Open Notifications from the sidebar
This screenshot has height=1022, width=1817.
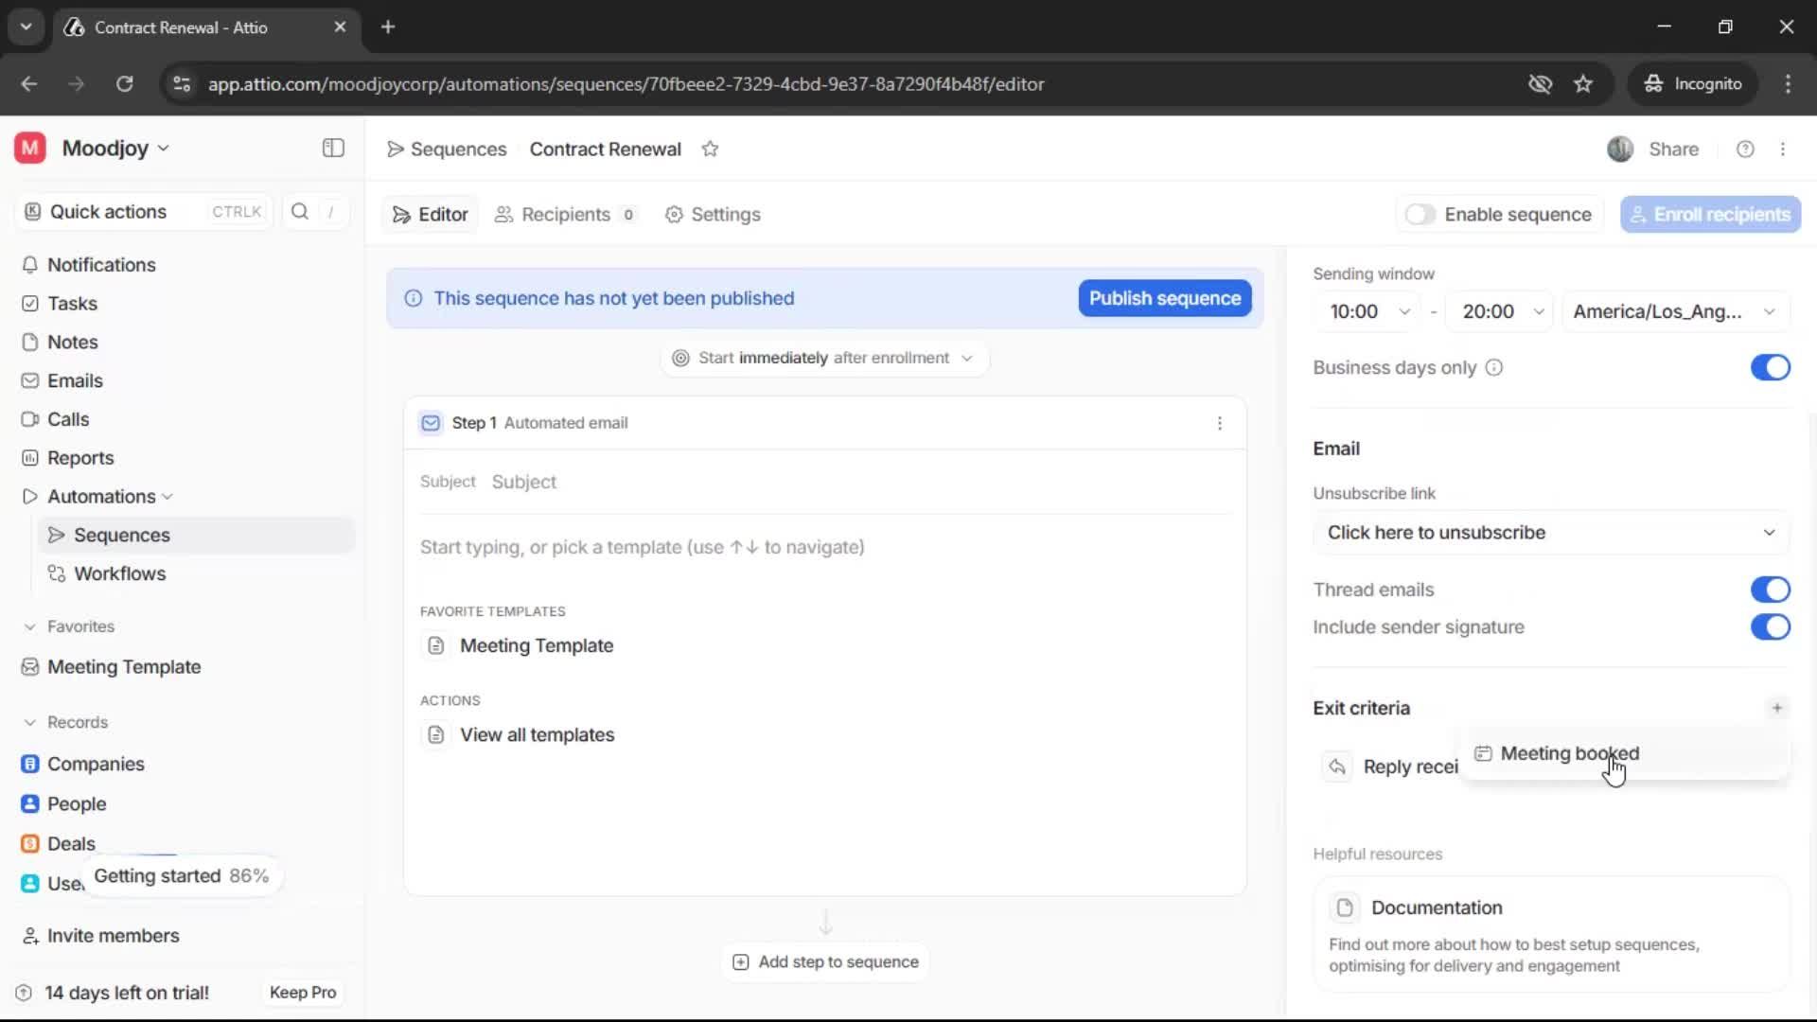click(x=101, y=265)
